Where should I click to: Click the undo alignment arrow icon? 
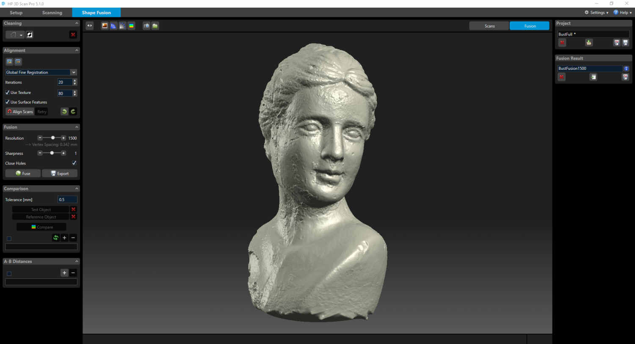click(64, 111)
